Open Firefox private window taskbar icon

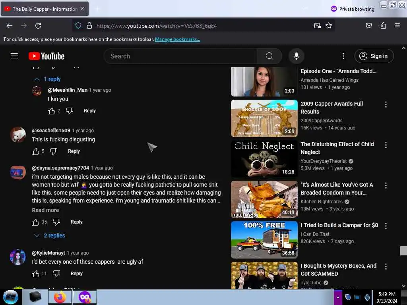(x=85, y=297)
